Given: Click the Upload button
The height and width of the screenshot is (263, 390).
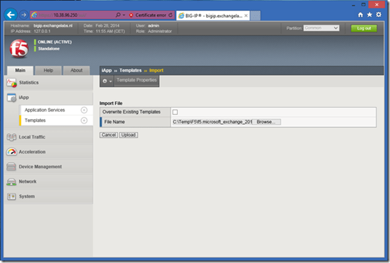Looking at the screenshot, I should pos(128,135).
